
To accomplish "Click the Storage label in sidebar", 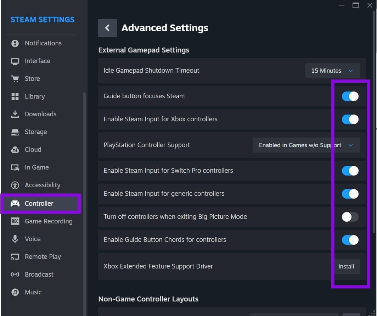I will point(36,132).
